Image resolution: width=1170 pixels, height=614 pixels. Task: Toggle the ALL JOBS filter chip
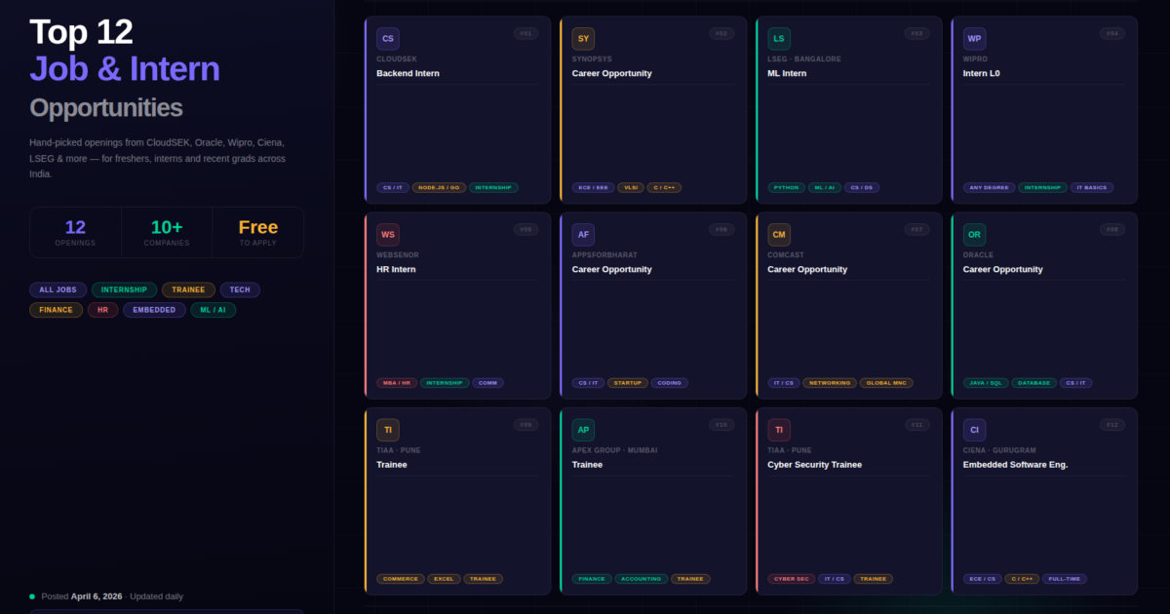click(58, 289)
